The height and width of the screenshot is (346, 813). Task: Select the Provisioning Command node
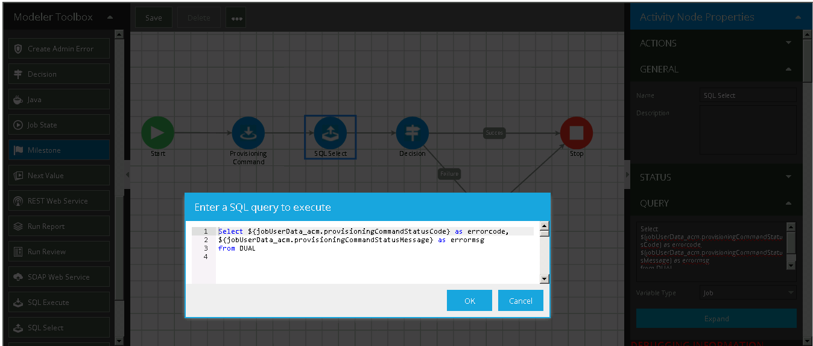pos(248,132)
